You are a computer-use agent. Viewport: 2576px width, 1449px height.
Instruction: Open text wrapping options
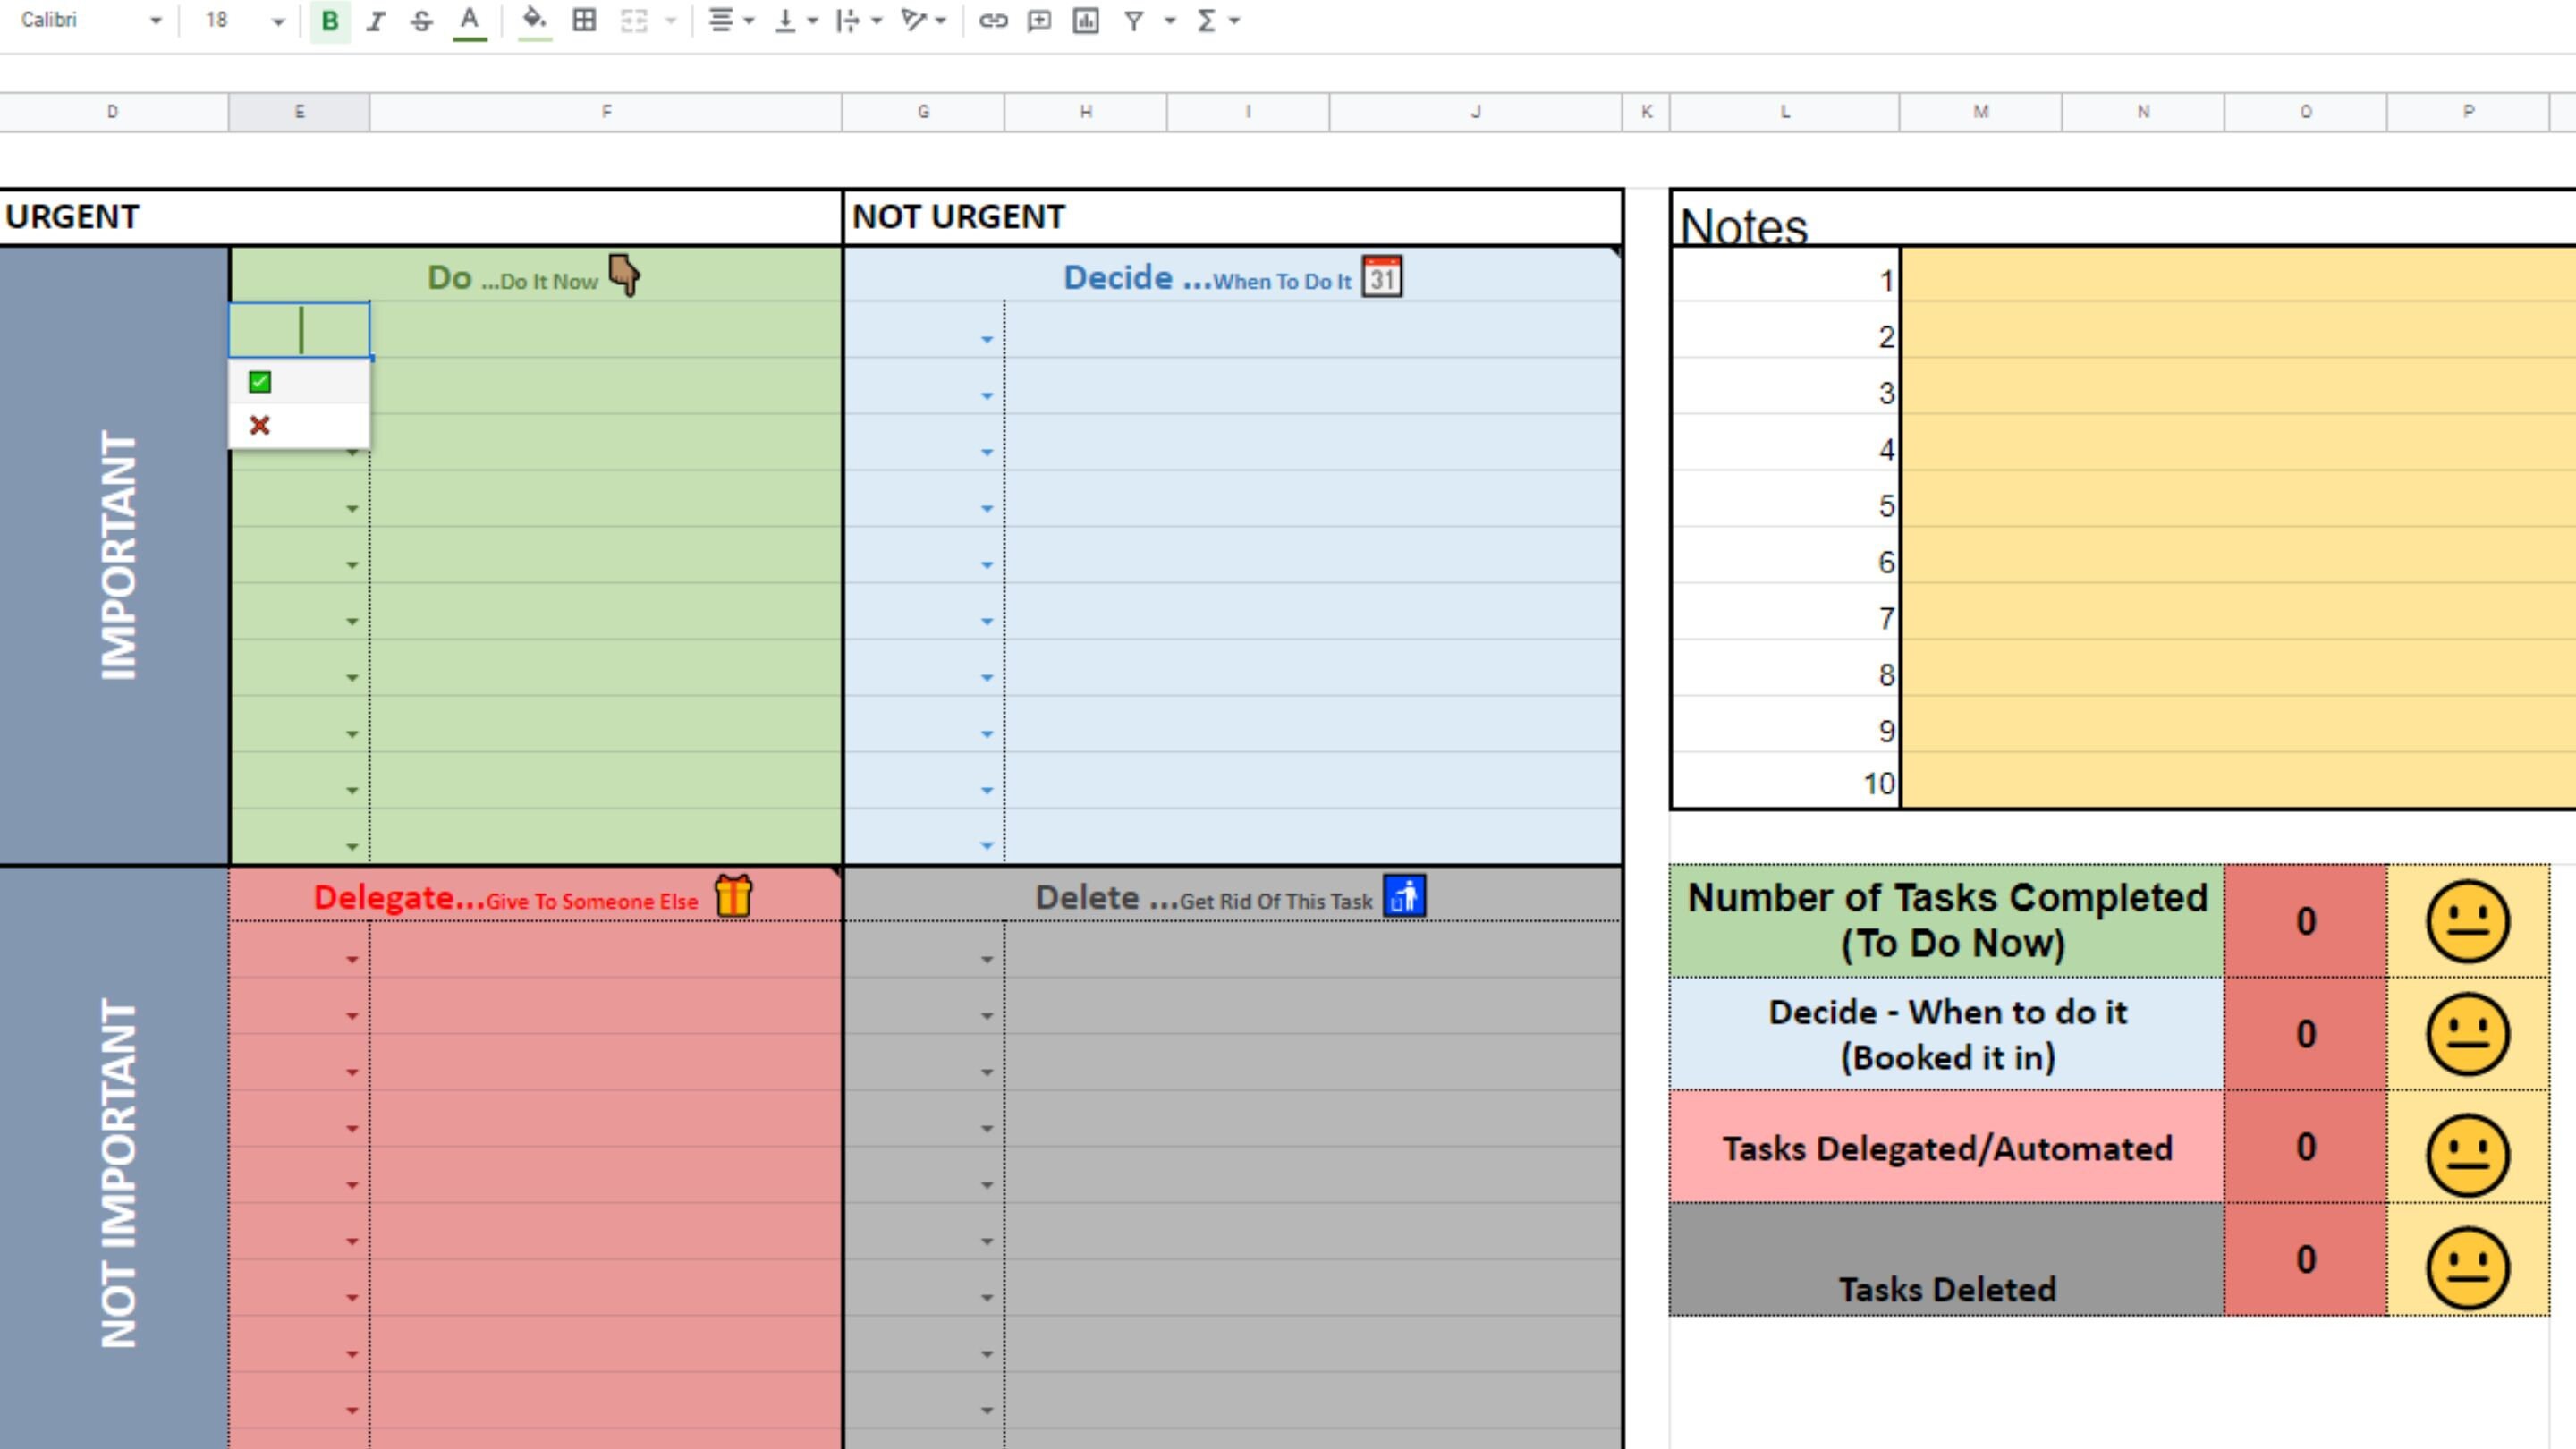click(x=858, y=21)
